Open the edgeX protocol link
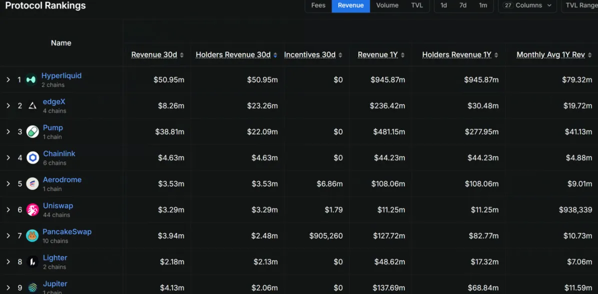Screen dimensions: 598x294 click(54, 101)
